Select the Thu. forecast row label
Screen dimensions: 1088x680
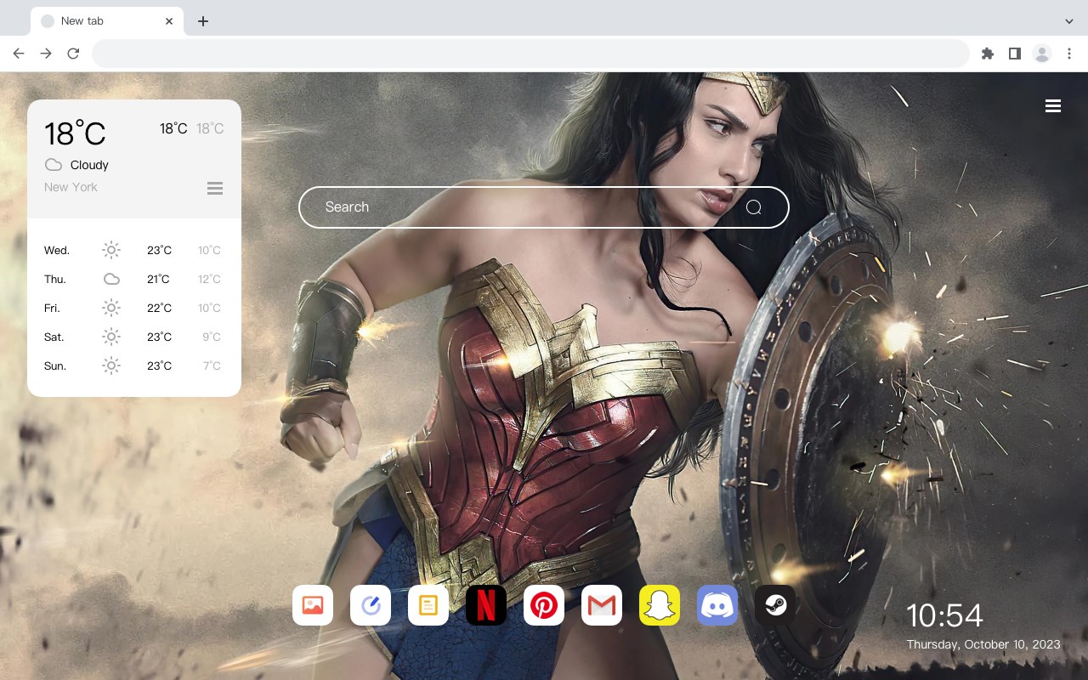55,280
